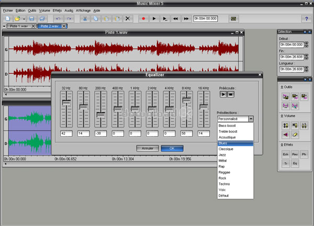Confirm equalizer with OK button

coord(172,148)
